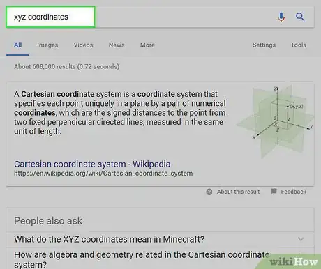The width and height of the screenshot is (321, 269).
Task: Click the question mark icon beside About this result
Action: point(209,192)
